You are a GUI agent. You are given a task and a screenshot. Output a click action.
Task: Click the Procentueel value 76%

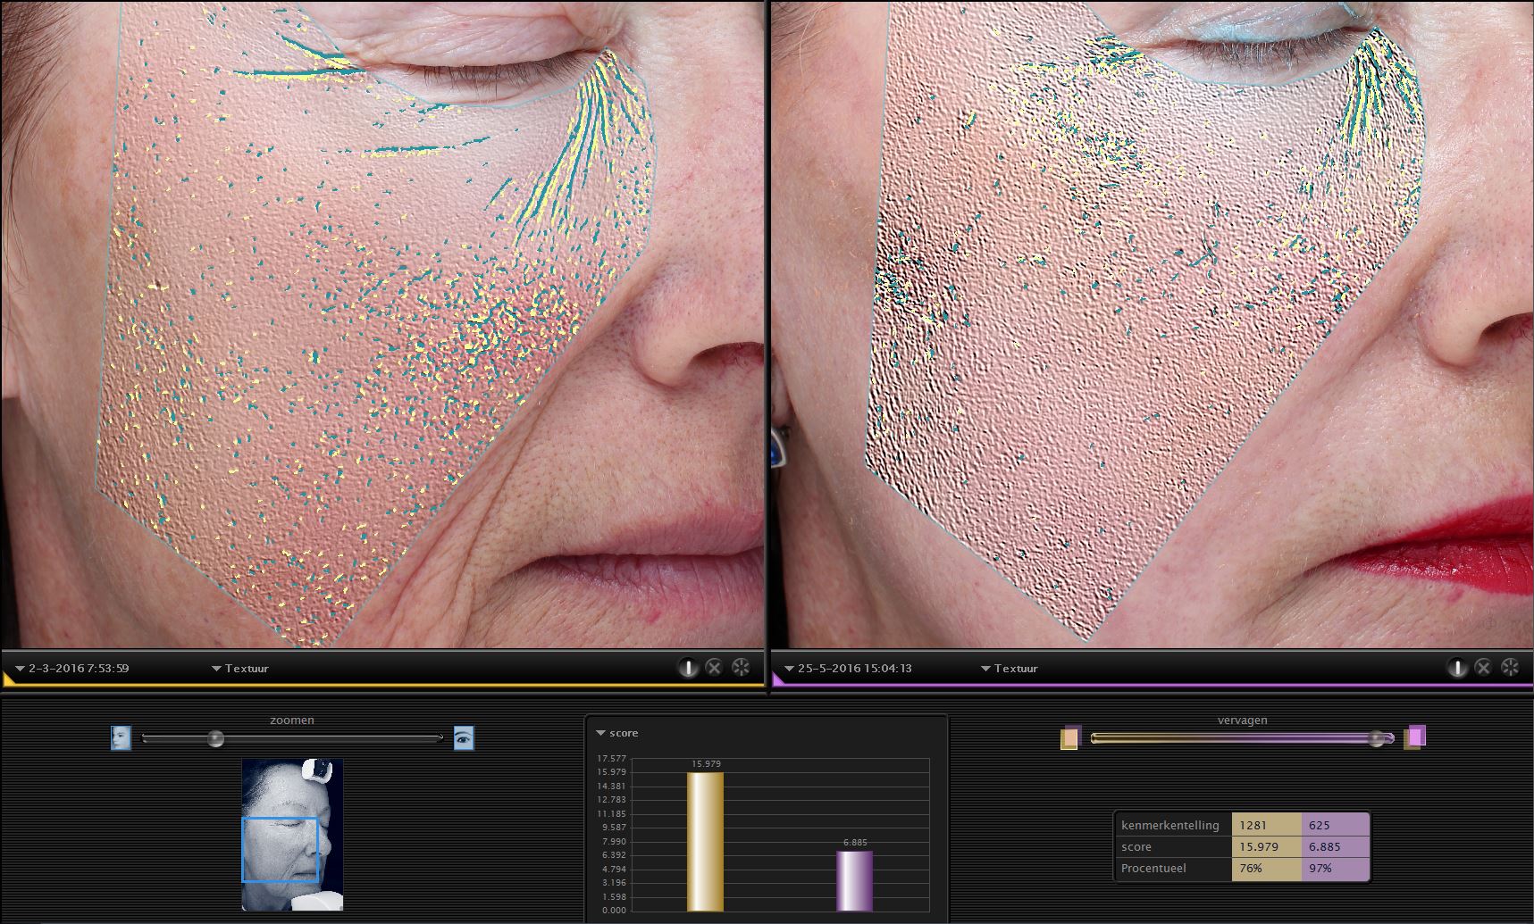[1266, 868]
